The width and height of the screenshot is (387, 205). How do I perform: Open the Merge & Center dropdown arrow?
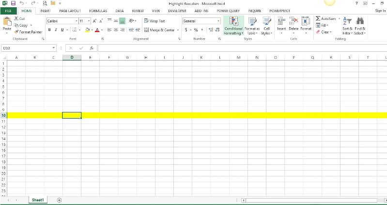[178, 30]
